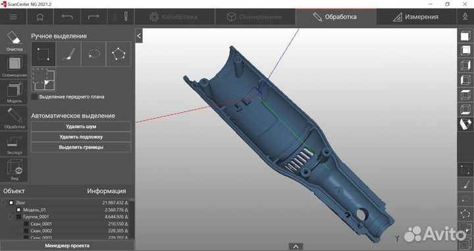Switch to the third wireframe cube view
The image size is (474, 251).
click(465, 65)
